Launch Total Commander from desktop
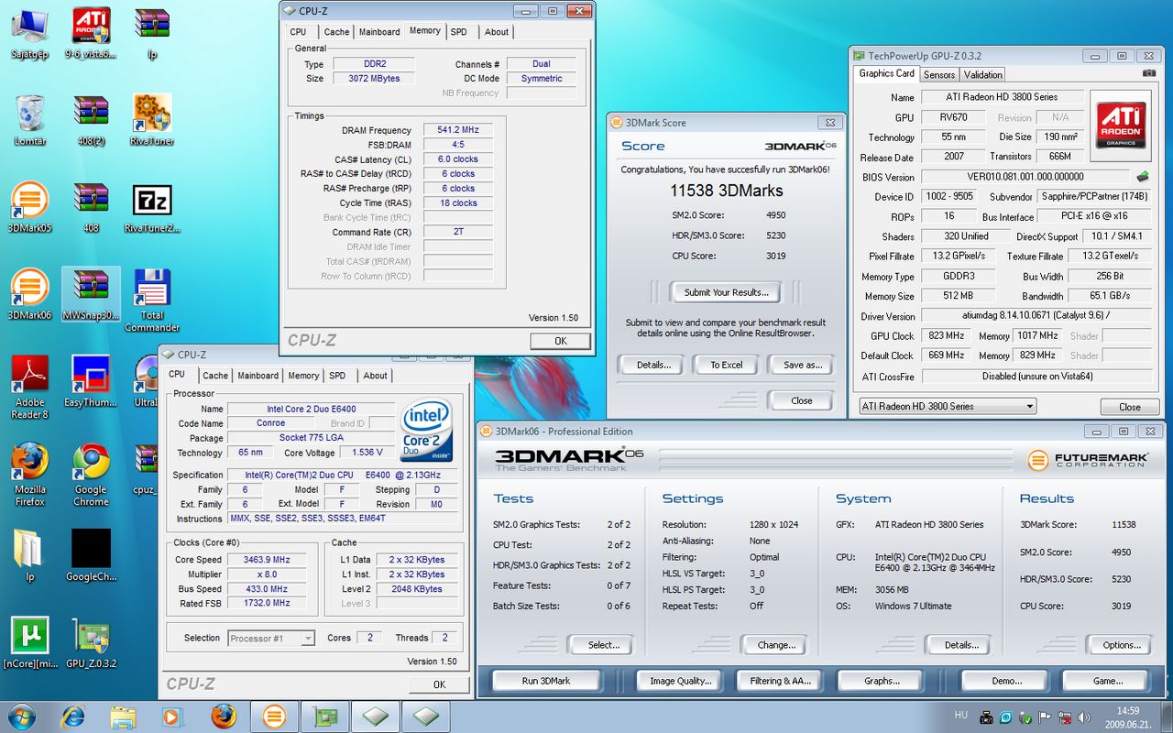This screenshot has width=1173, height=733. pos(152,288)
